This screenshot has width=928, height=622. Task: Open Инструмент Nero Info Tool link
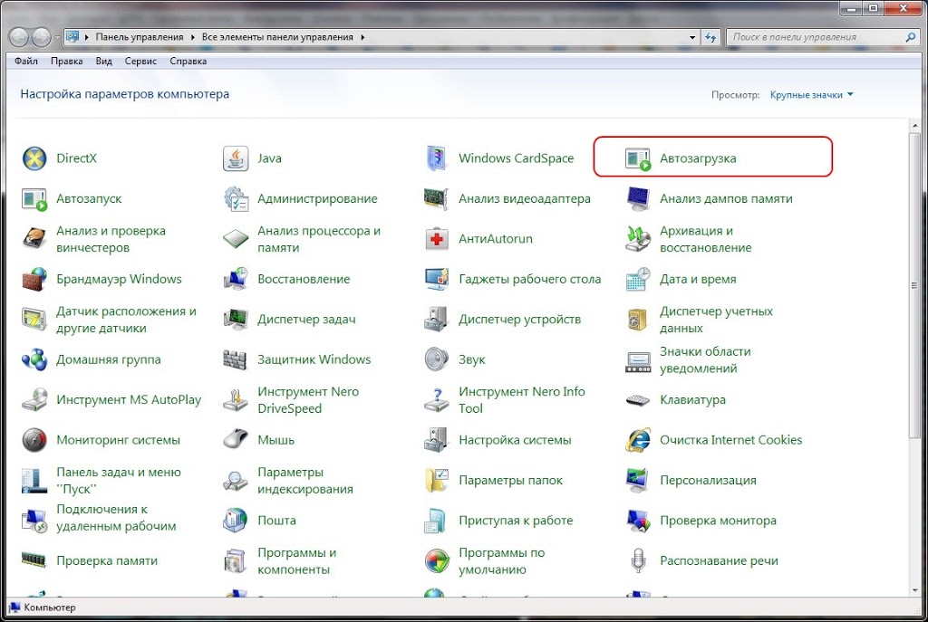tap(522, 399)
